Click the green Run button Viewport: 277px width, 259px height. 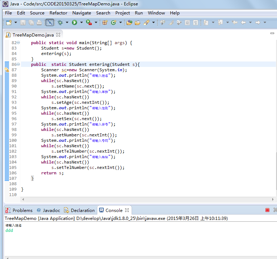tap(74, 23)
